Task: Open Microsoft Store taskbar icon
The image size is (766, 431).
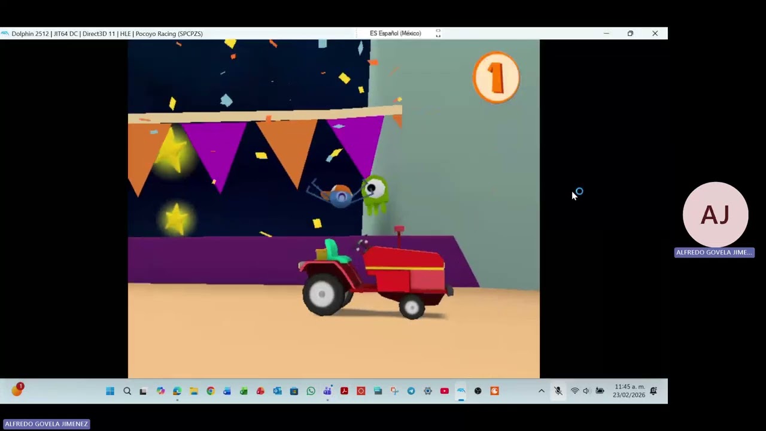Action: (294, 391)
